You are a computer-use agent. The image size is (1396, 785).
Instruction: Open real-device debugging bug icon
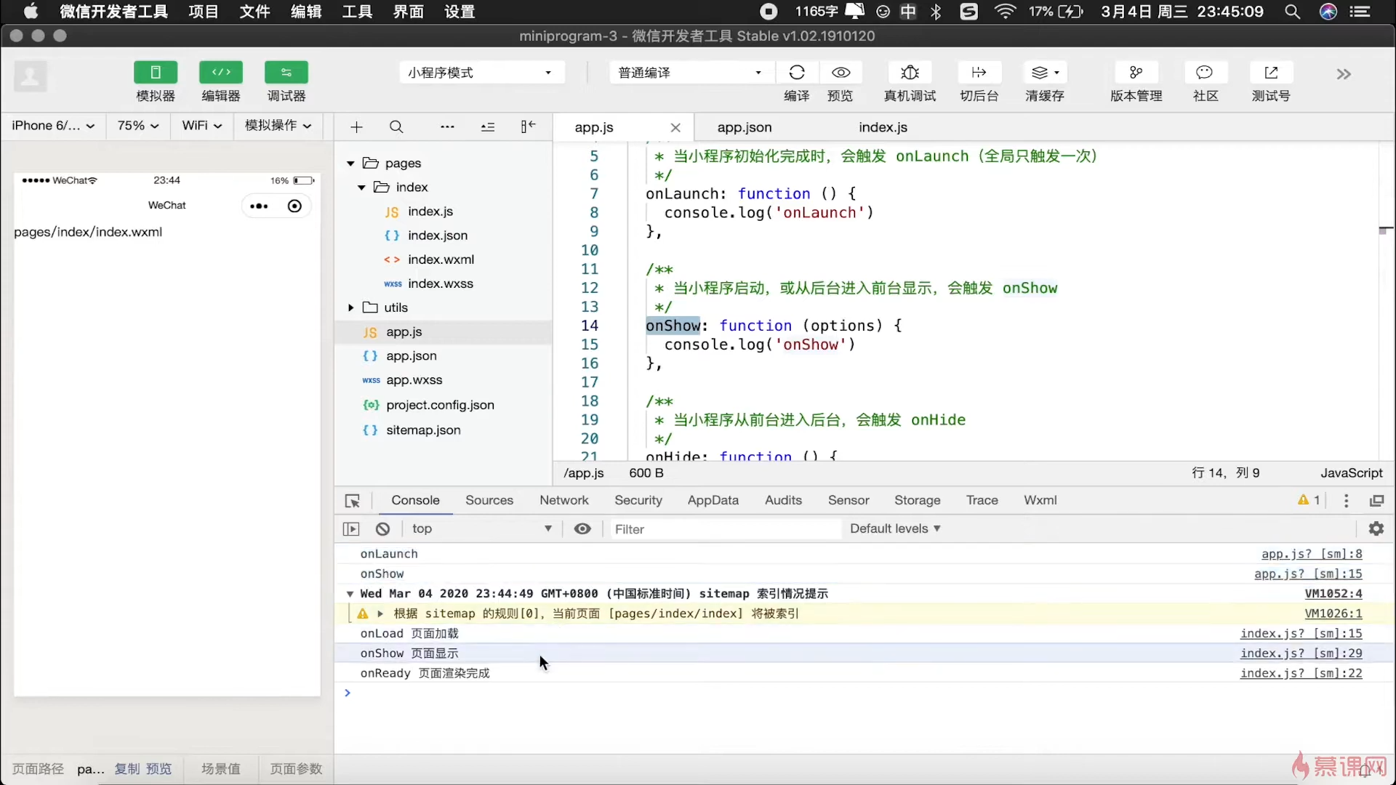pos(910,72)
